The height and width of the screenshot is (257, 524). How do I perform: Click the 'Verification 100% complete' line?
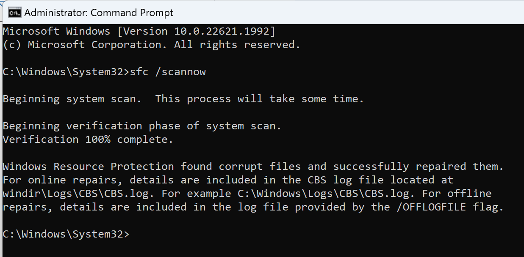(88, 139)
